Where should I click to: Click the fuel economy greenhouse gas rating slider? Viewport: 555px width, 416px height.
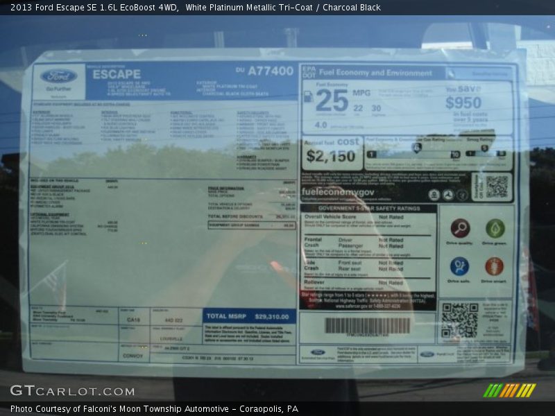click(x=413, y=154)
